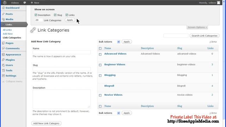The image size is (226, 127).
Task: Sort by Slug column header
Action: (x=180, y=48)
